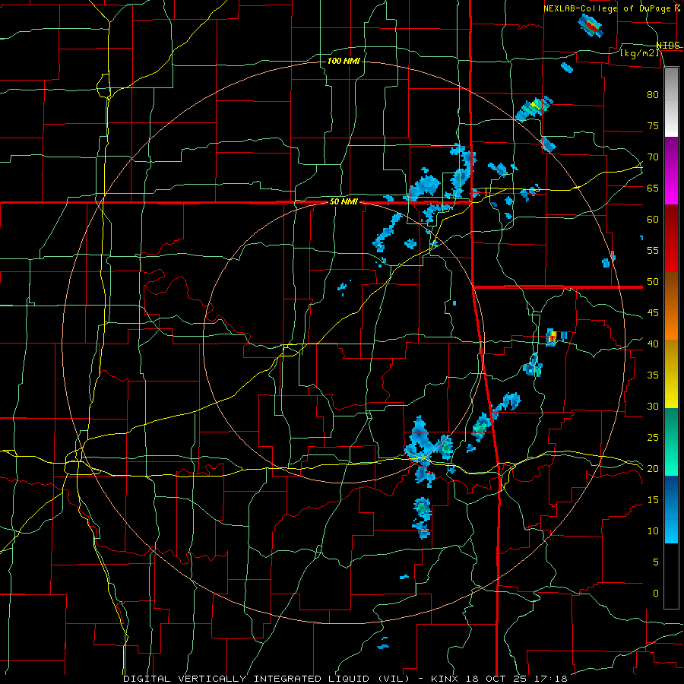The image size is (684, 684).
Task: Click the [kg/m2] units label
Action: point(639,53)
